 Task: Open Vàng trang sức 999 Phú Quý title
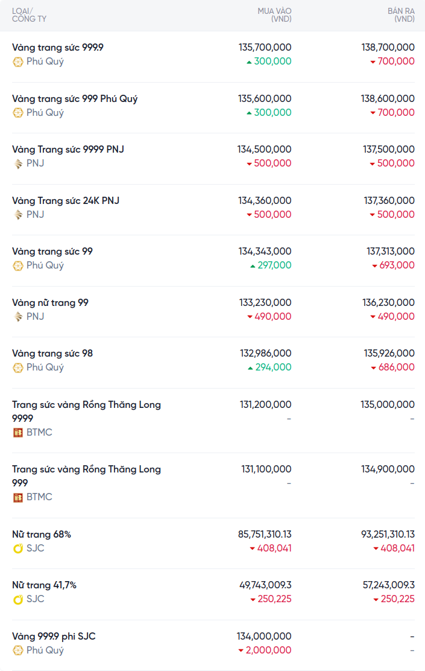click(x=75, y=98)
